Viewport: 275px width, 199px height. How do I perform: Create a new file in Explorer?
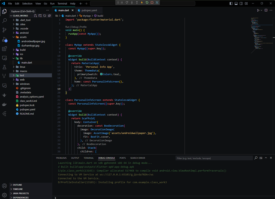tap(35, 15)
